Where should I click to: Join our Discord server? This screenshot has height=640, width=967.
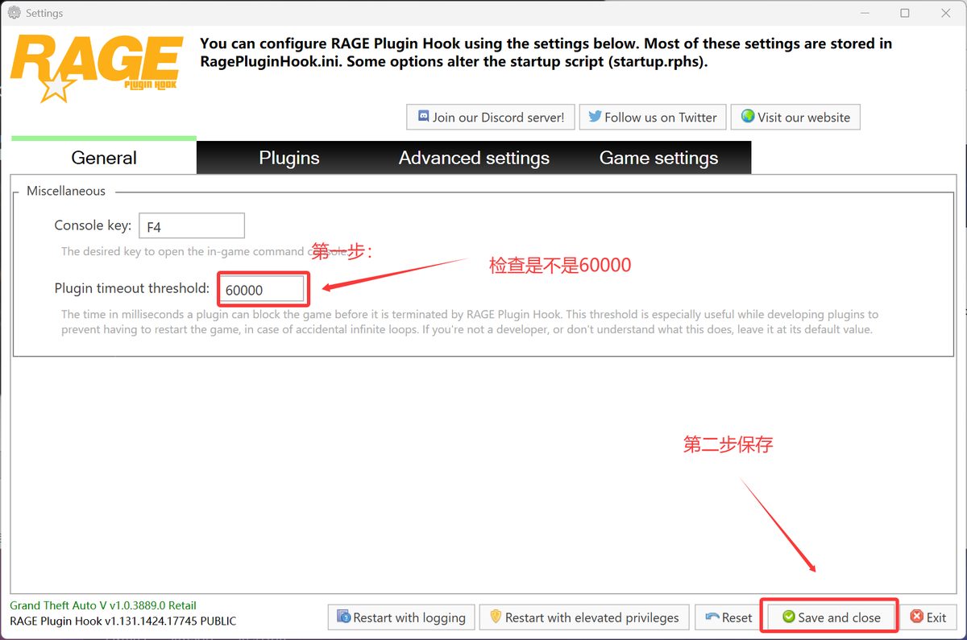coord(490,118)
